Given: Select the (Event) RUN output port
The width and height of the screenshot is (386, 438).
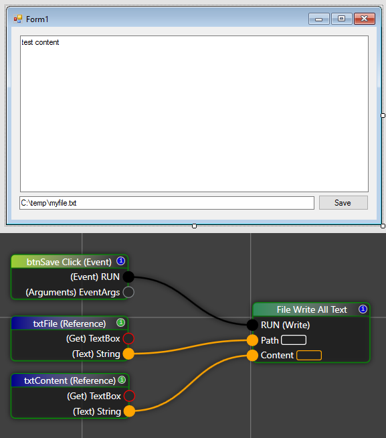Looking at the screenshot, I should click(128, 277).
